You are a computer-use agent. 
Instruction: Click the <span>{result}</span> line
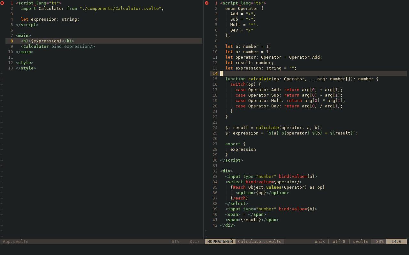point(252,220)
